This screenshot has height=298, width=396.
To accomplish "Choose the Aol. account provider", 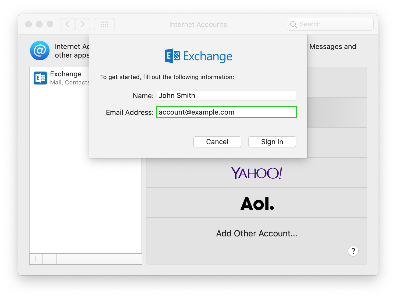I will [256, 203].
